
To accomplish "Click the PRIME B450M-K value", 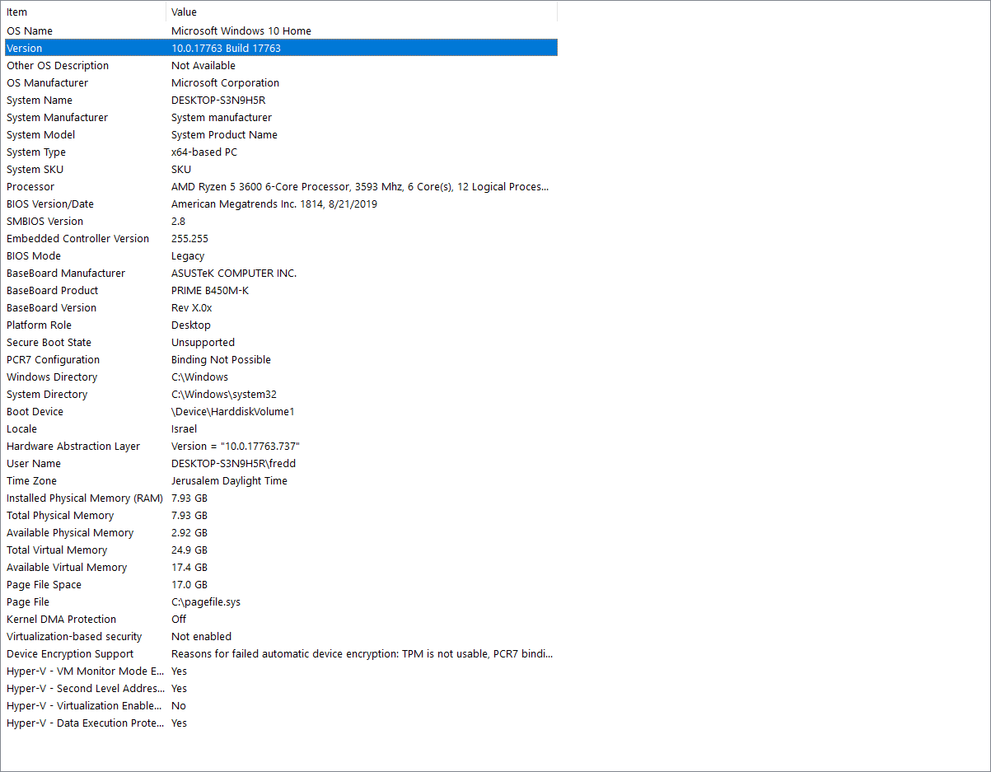I will click(x=210, y=291).
